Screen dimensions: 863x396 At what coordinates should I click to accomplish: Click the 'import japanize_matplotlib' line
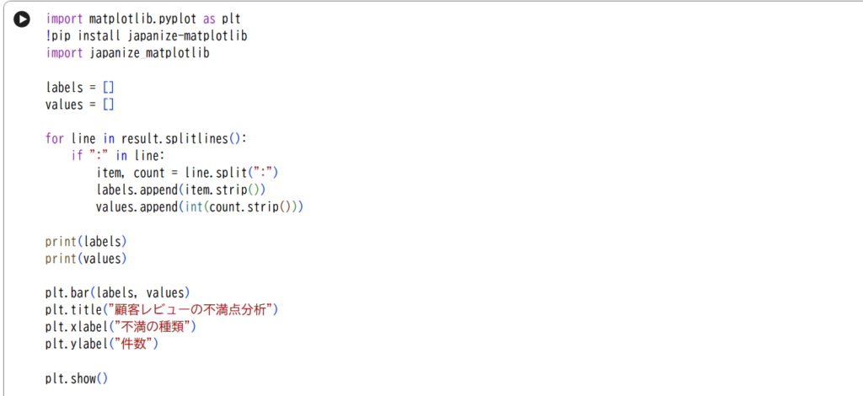click(x=127, y=53)
